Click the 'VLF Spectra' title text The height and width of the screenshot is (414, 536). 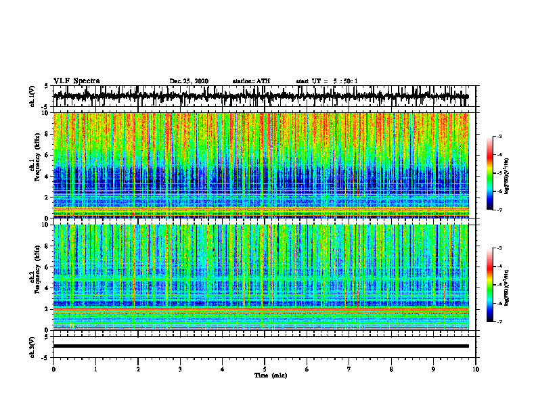pyautogui.click(x=76, y=81)
